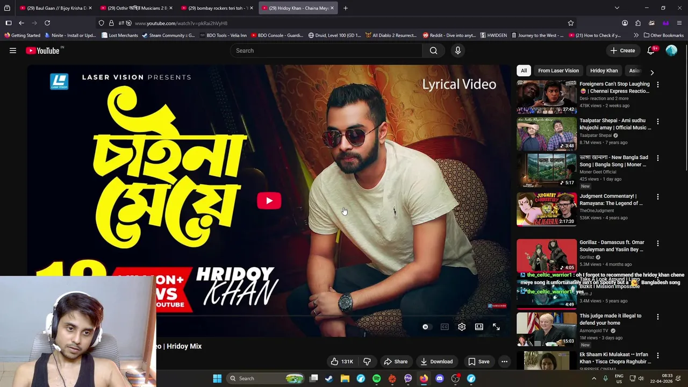Enter fullscreen on the video player
The image size is (688, 387).
[496, 327]
